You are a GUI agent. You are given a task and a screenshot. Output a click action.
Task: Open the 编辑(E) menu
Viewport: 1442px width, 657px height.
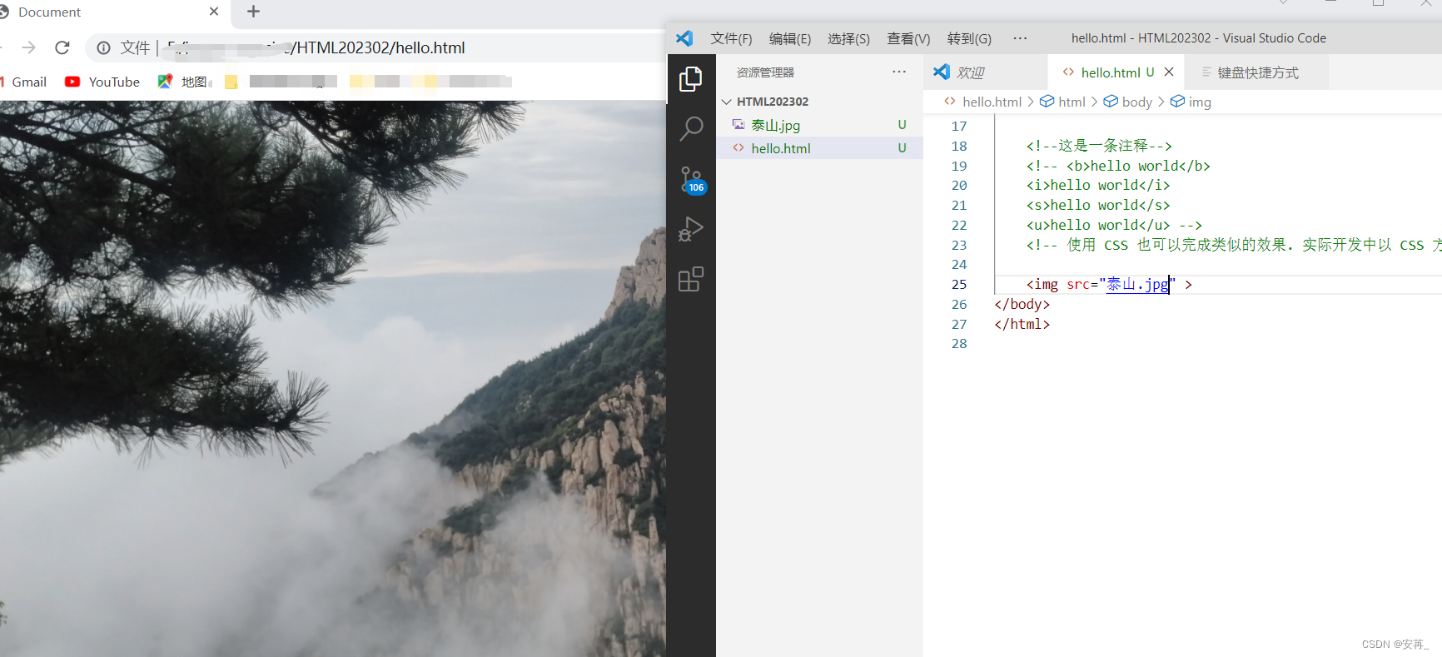point(790,38)
